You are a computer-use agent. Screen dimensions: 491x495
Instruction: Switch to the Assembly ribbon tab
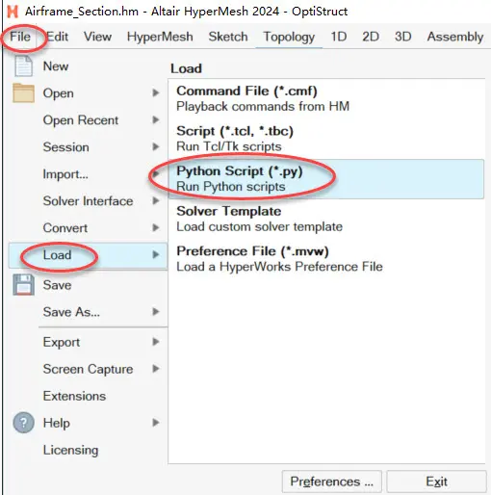(454, 37)
